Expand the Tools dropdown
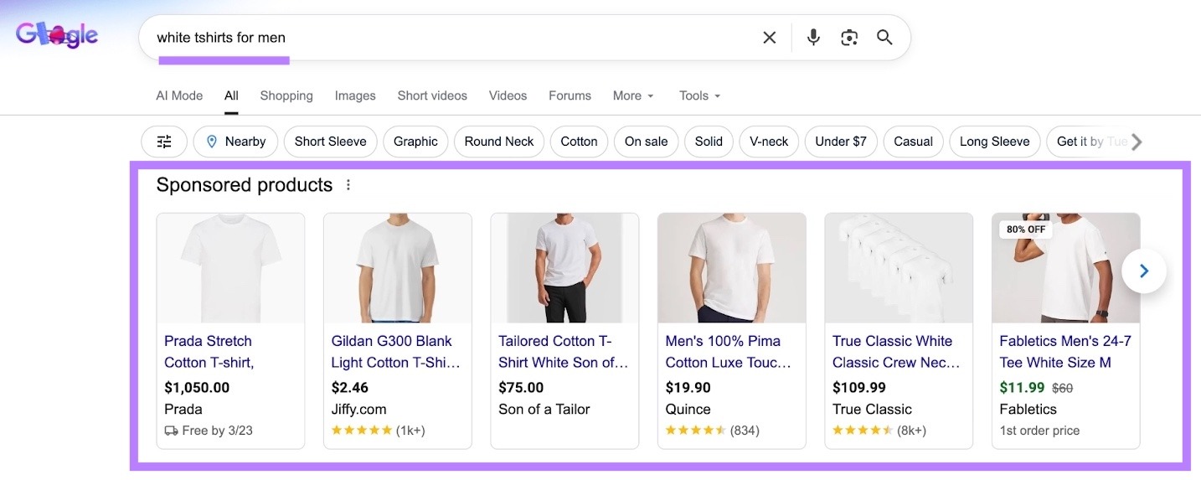 click(700, 95)
